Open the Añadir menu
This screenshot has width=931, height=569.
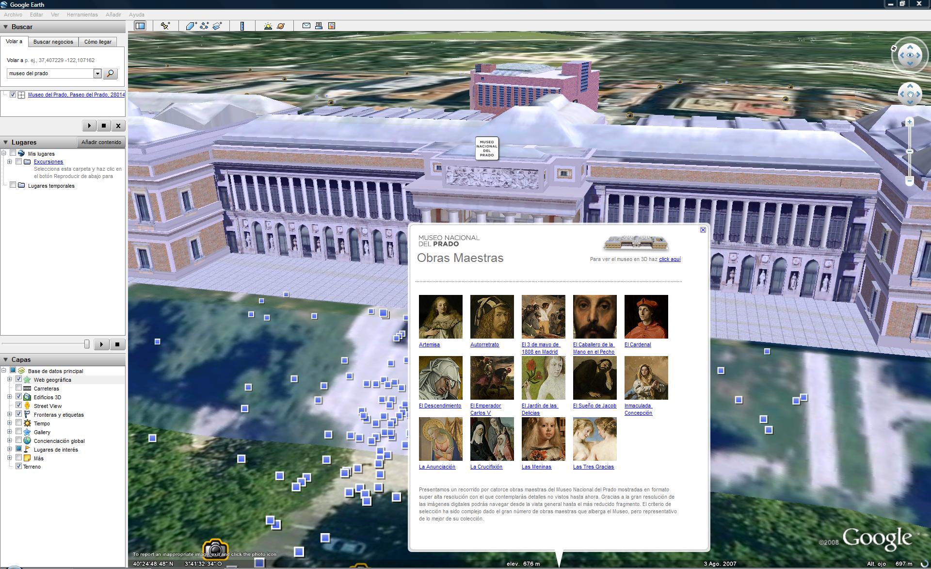pyautogui.click(x=113, y=15)
